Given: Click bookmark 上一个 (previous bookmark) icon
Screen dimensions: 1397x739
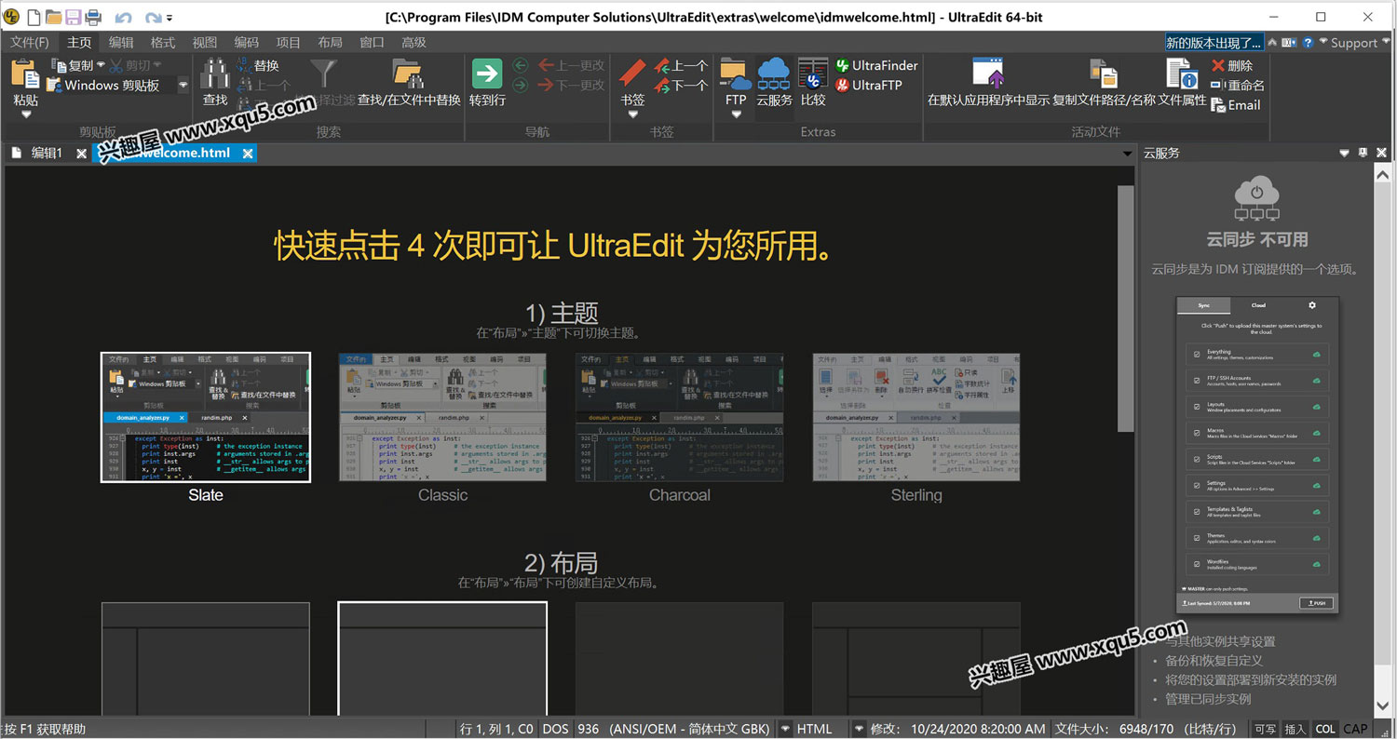Looking at the screenshot, I should 662,65.
